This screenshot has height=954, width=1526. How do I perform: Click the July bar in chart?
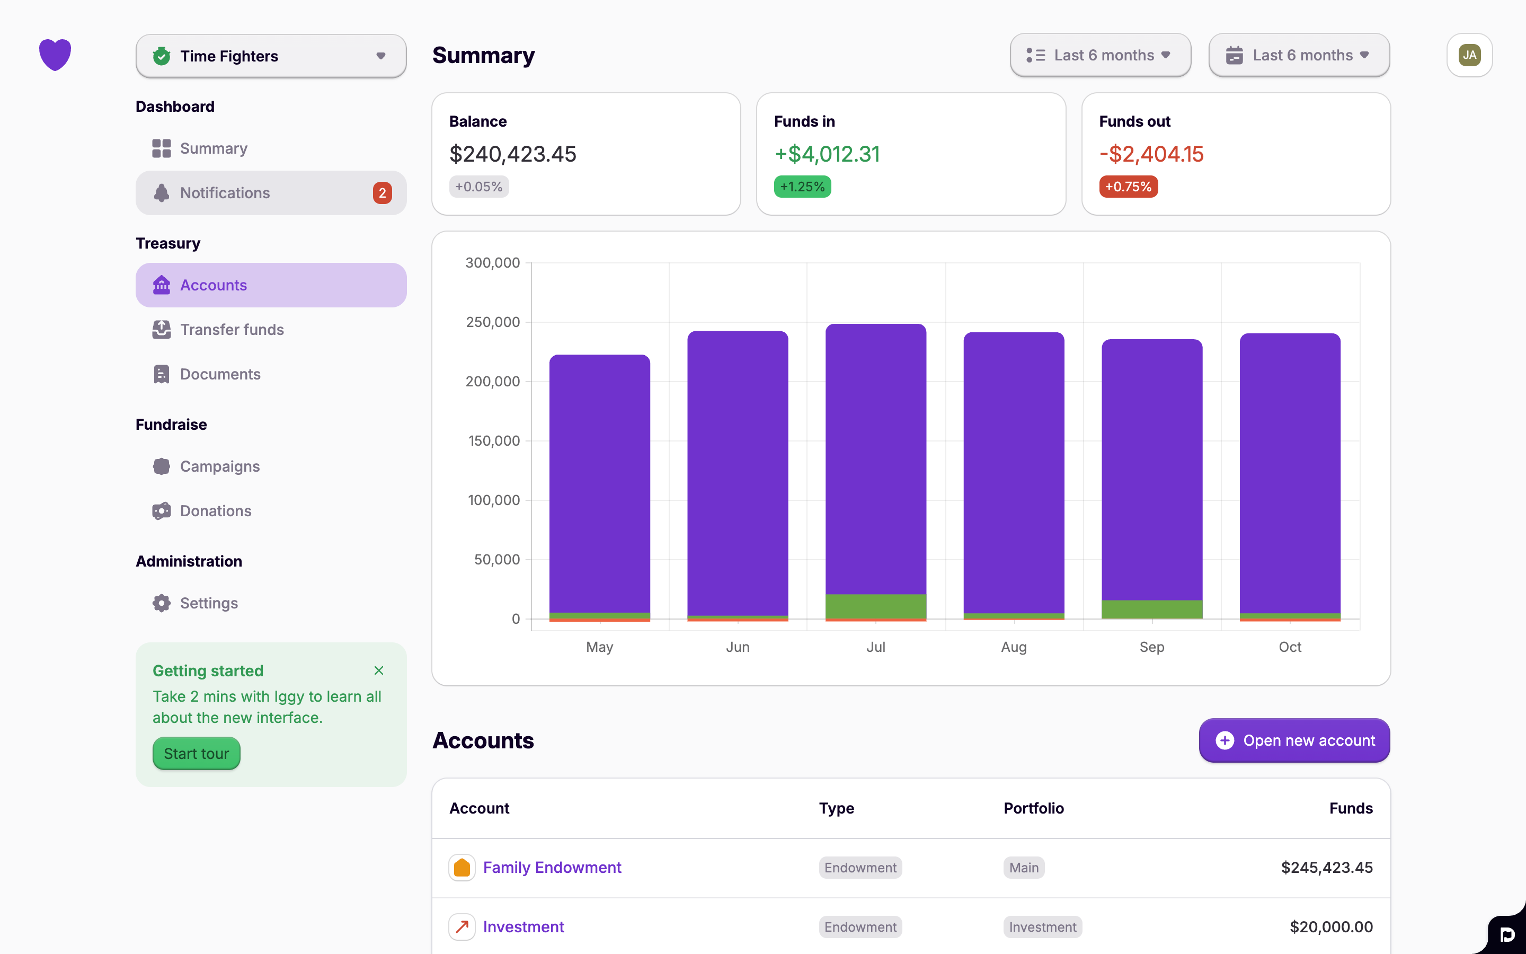(875, 461)
